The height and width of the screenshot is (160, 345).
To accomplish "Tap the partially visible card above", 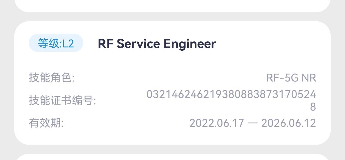I will (172, 5).
